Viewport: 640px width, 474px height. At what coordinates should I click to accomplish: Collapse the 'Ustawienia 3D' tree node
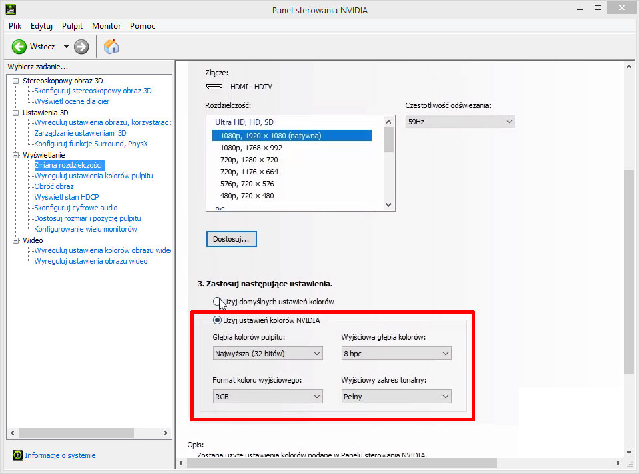(15, 113)
